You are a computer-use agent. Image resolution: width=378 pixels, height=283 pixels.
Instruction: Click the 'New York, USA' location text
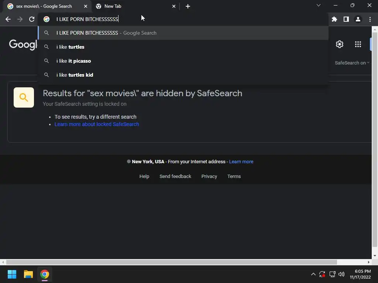pos(148,162)
